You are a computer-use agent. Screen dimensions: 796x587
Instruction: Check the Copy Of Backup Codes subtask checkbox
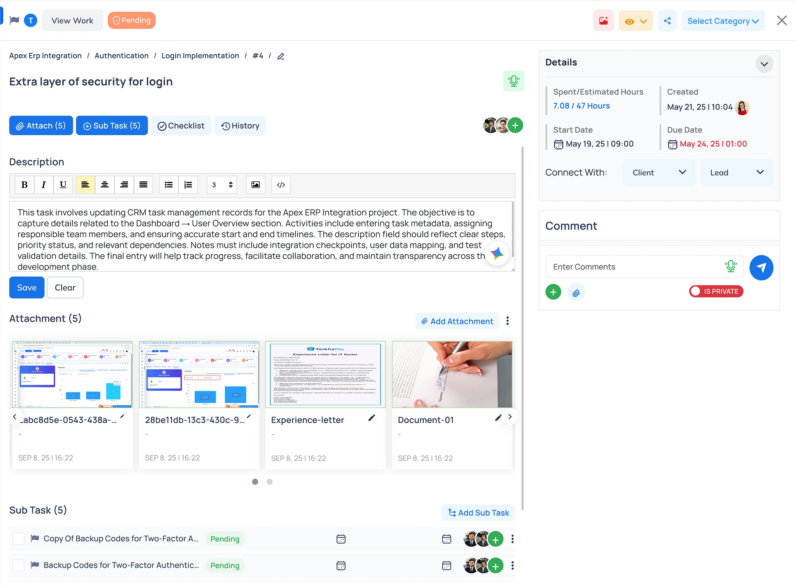tap(18, 539)
